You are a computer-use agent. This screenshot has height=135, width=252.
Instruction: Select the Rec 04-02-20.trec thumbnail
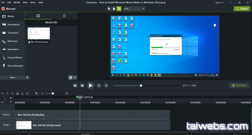(x=39, y=34)
